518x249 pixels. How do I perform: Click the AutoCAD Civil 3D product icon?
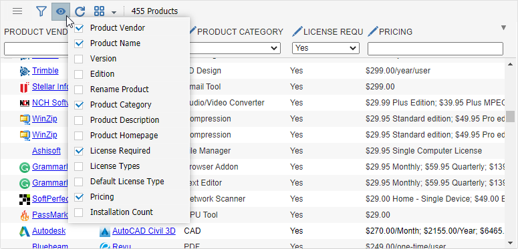[105, 232]
